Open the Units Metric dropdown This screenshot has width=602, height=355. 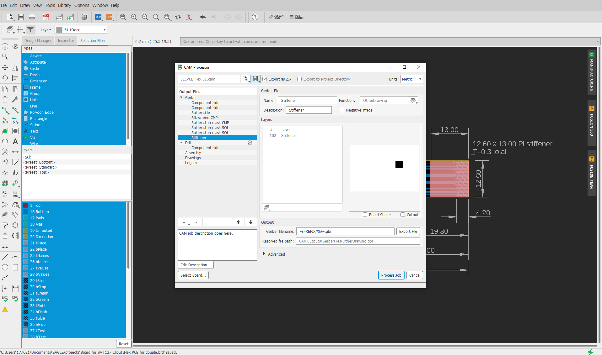pyautogui.click(x=411, y=79)
